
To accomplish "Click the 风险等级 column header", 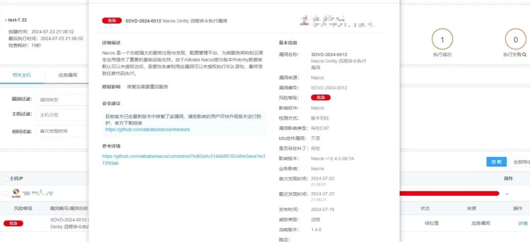I will [23, 208].
